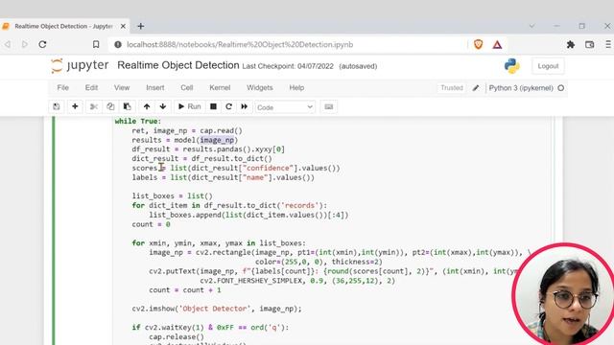Click the line 'count = 0'
Image resolution: width=614 pixels, height=345 pixels.
point(152,224)
